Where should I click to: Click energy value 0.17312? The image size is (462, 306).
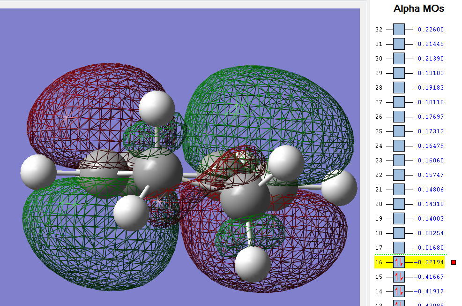(431, 131)
